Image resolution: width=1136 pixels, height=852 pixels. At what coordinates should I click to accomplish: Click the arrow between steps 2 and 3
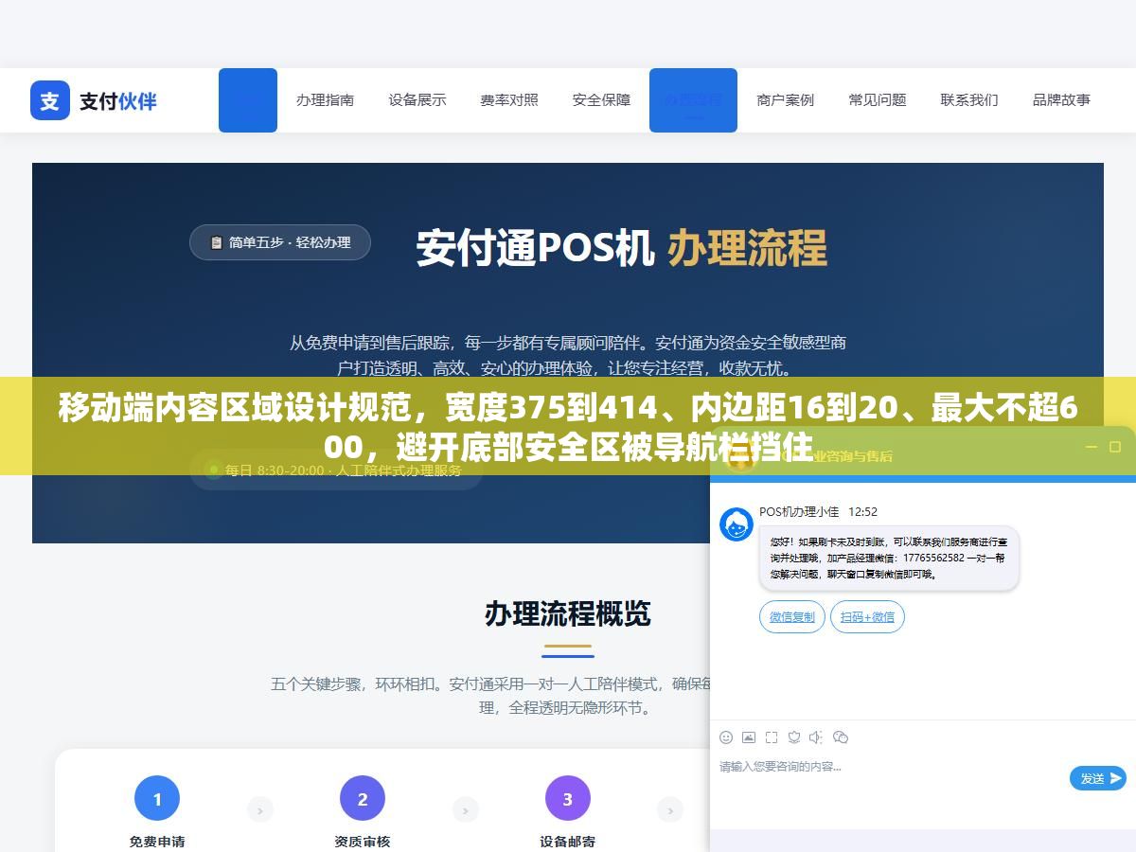pyautogui.click(x=465, y=809)
